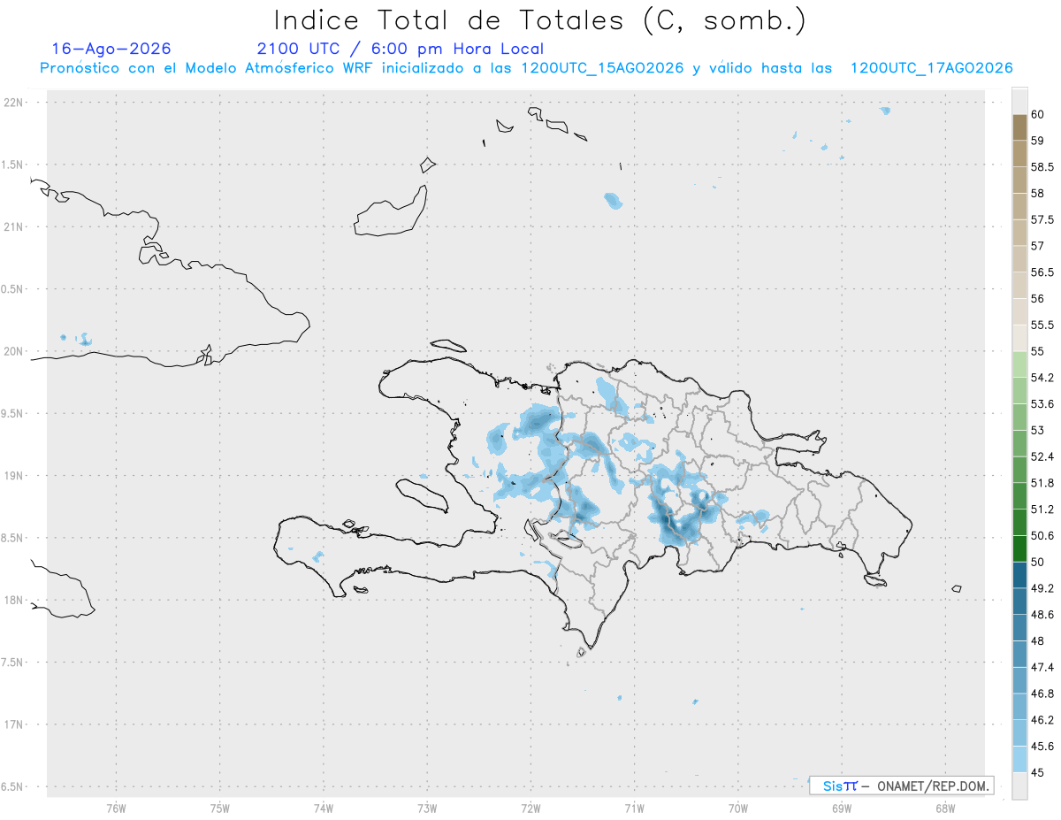Click the colorbar value 59
This screenshot has height=820, width=1061.
tap(1037, 141)
